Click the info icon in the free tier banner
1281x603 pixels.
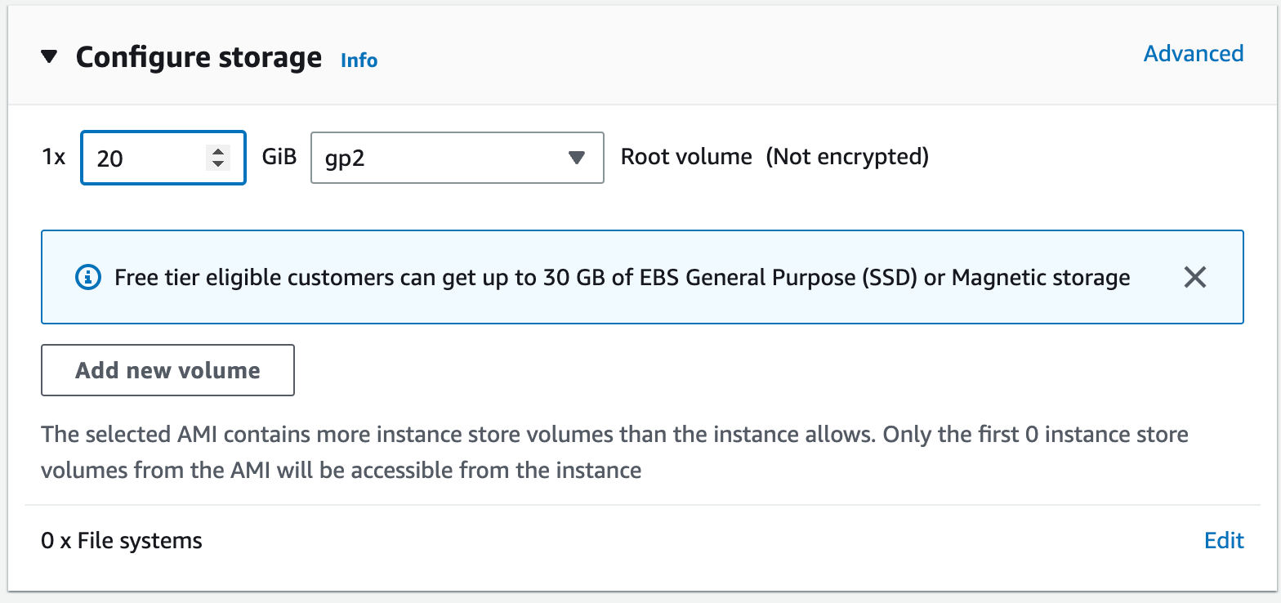87,278
